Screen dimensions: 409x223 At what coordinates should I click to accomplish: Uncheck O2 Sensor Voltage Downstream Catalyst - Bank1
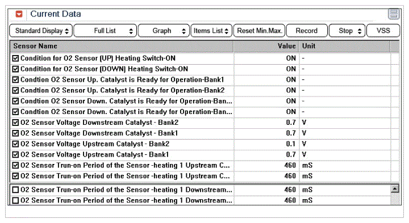click(15, 133)
